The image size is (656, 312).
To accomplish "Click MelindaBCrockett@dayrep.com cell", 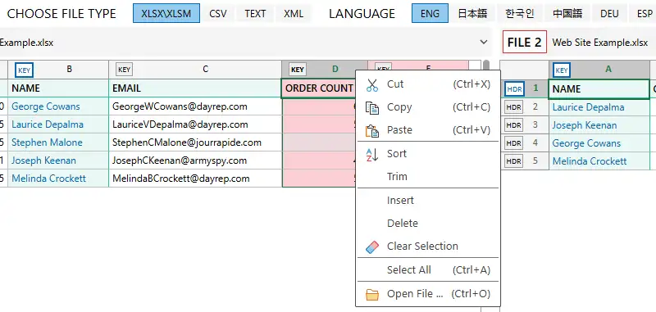I will [195, 179].
